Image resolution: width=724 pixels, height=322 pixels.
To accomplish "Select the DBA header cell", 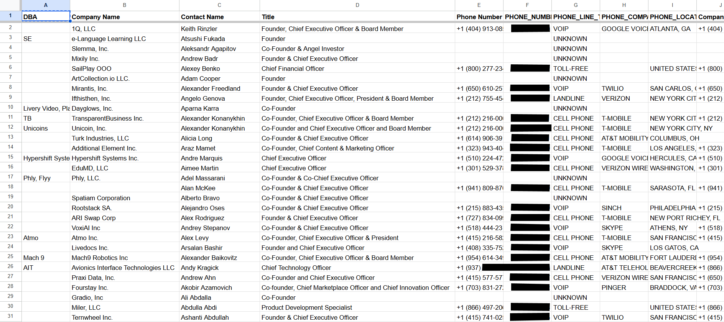I will [46, 17].
